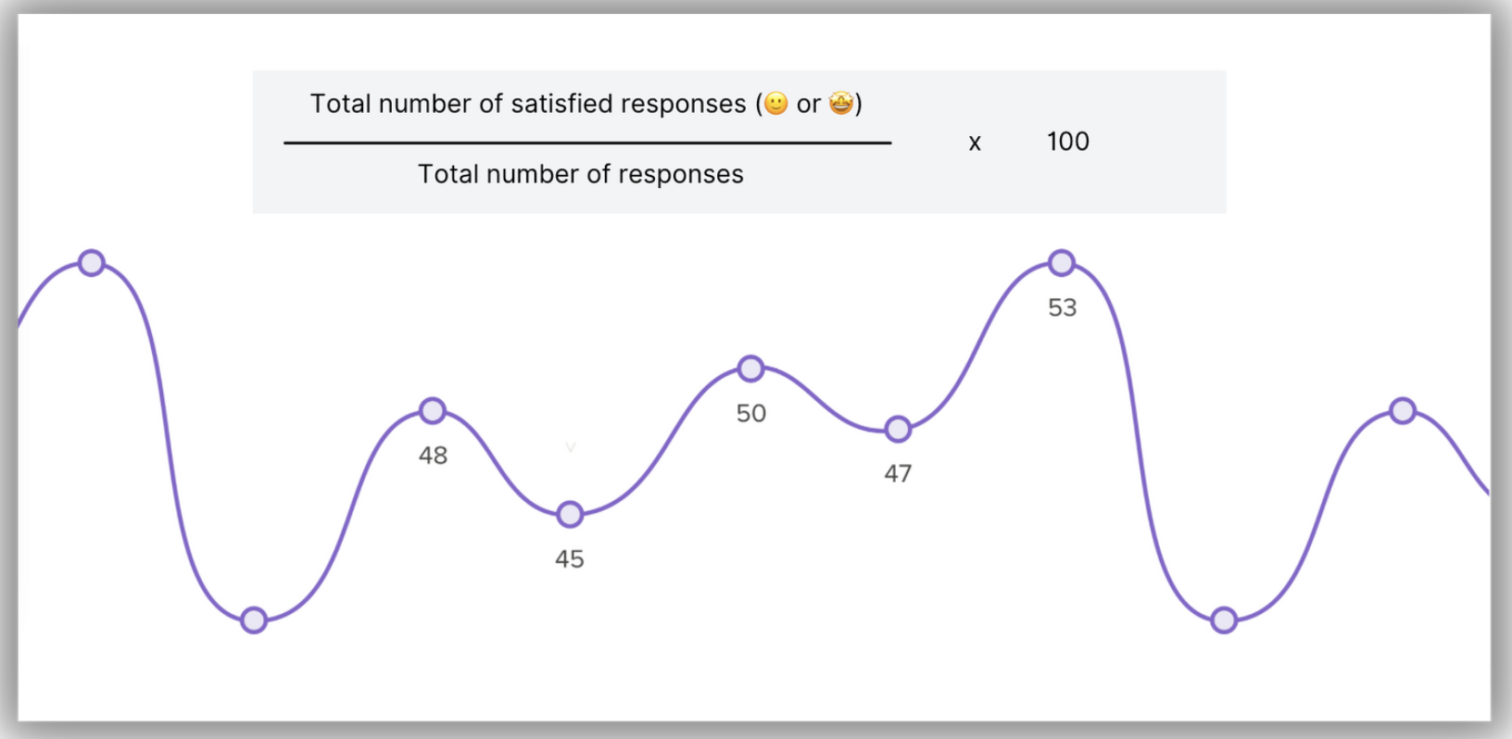1512x739 pixels.
Task: Click the small faint chevron above point 45
Action: [x=571, y=447]
